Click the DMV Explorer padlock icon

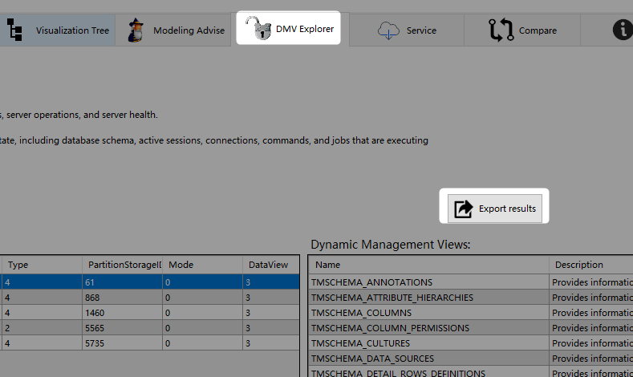259,30
